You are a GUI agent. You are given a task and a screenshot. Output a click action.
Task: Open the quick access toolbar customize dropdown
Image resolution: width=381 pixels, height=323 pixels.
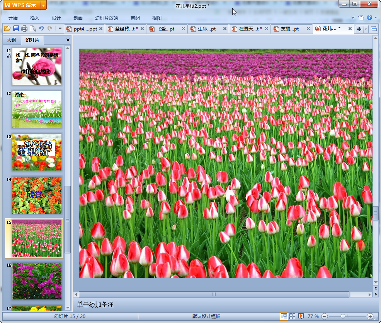pyautogui.click(x=60, y=29)
